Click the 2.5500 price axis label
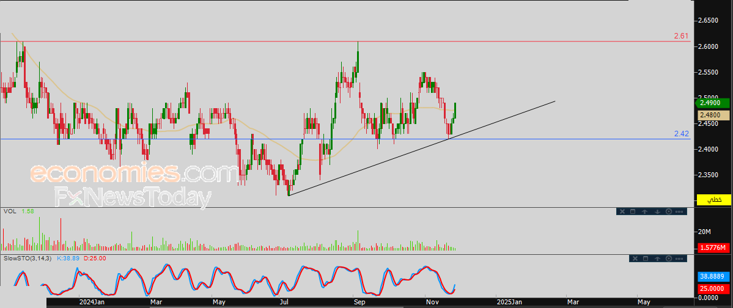The image size is (733, 308). click(x=708, y=72)
